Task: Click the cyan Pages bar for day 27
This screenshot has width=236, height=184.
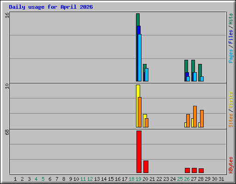Action: tap(195, 77)
